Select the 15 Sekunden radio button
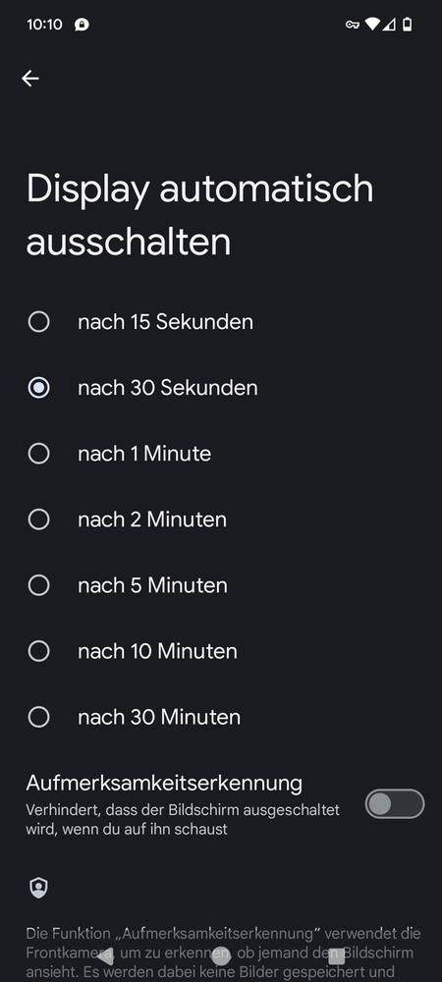 click(x=39, y=322)
